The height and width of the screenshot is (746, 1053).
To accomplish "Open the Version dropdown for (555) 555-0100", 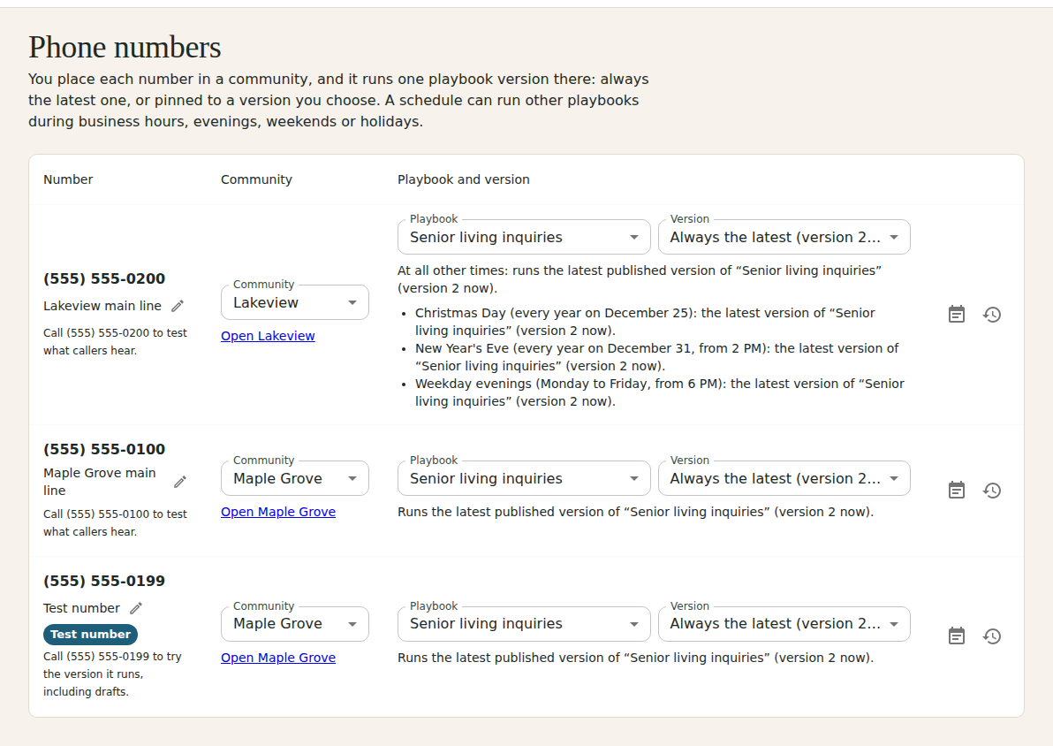I will point(784,478).
